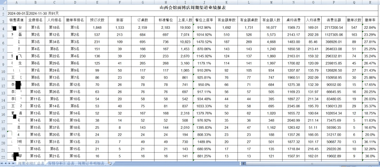380x167 pixels.
Task: Click the 餐位上座率 header cell
Action: pos(204,20)
